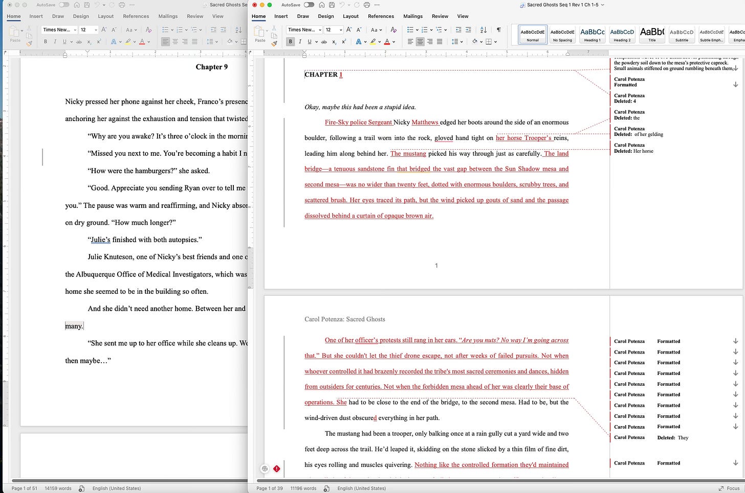The image size is (745, 493).
Task: Open borders dropdown arrow in front window
Action: point(495,42)
